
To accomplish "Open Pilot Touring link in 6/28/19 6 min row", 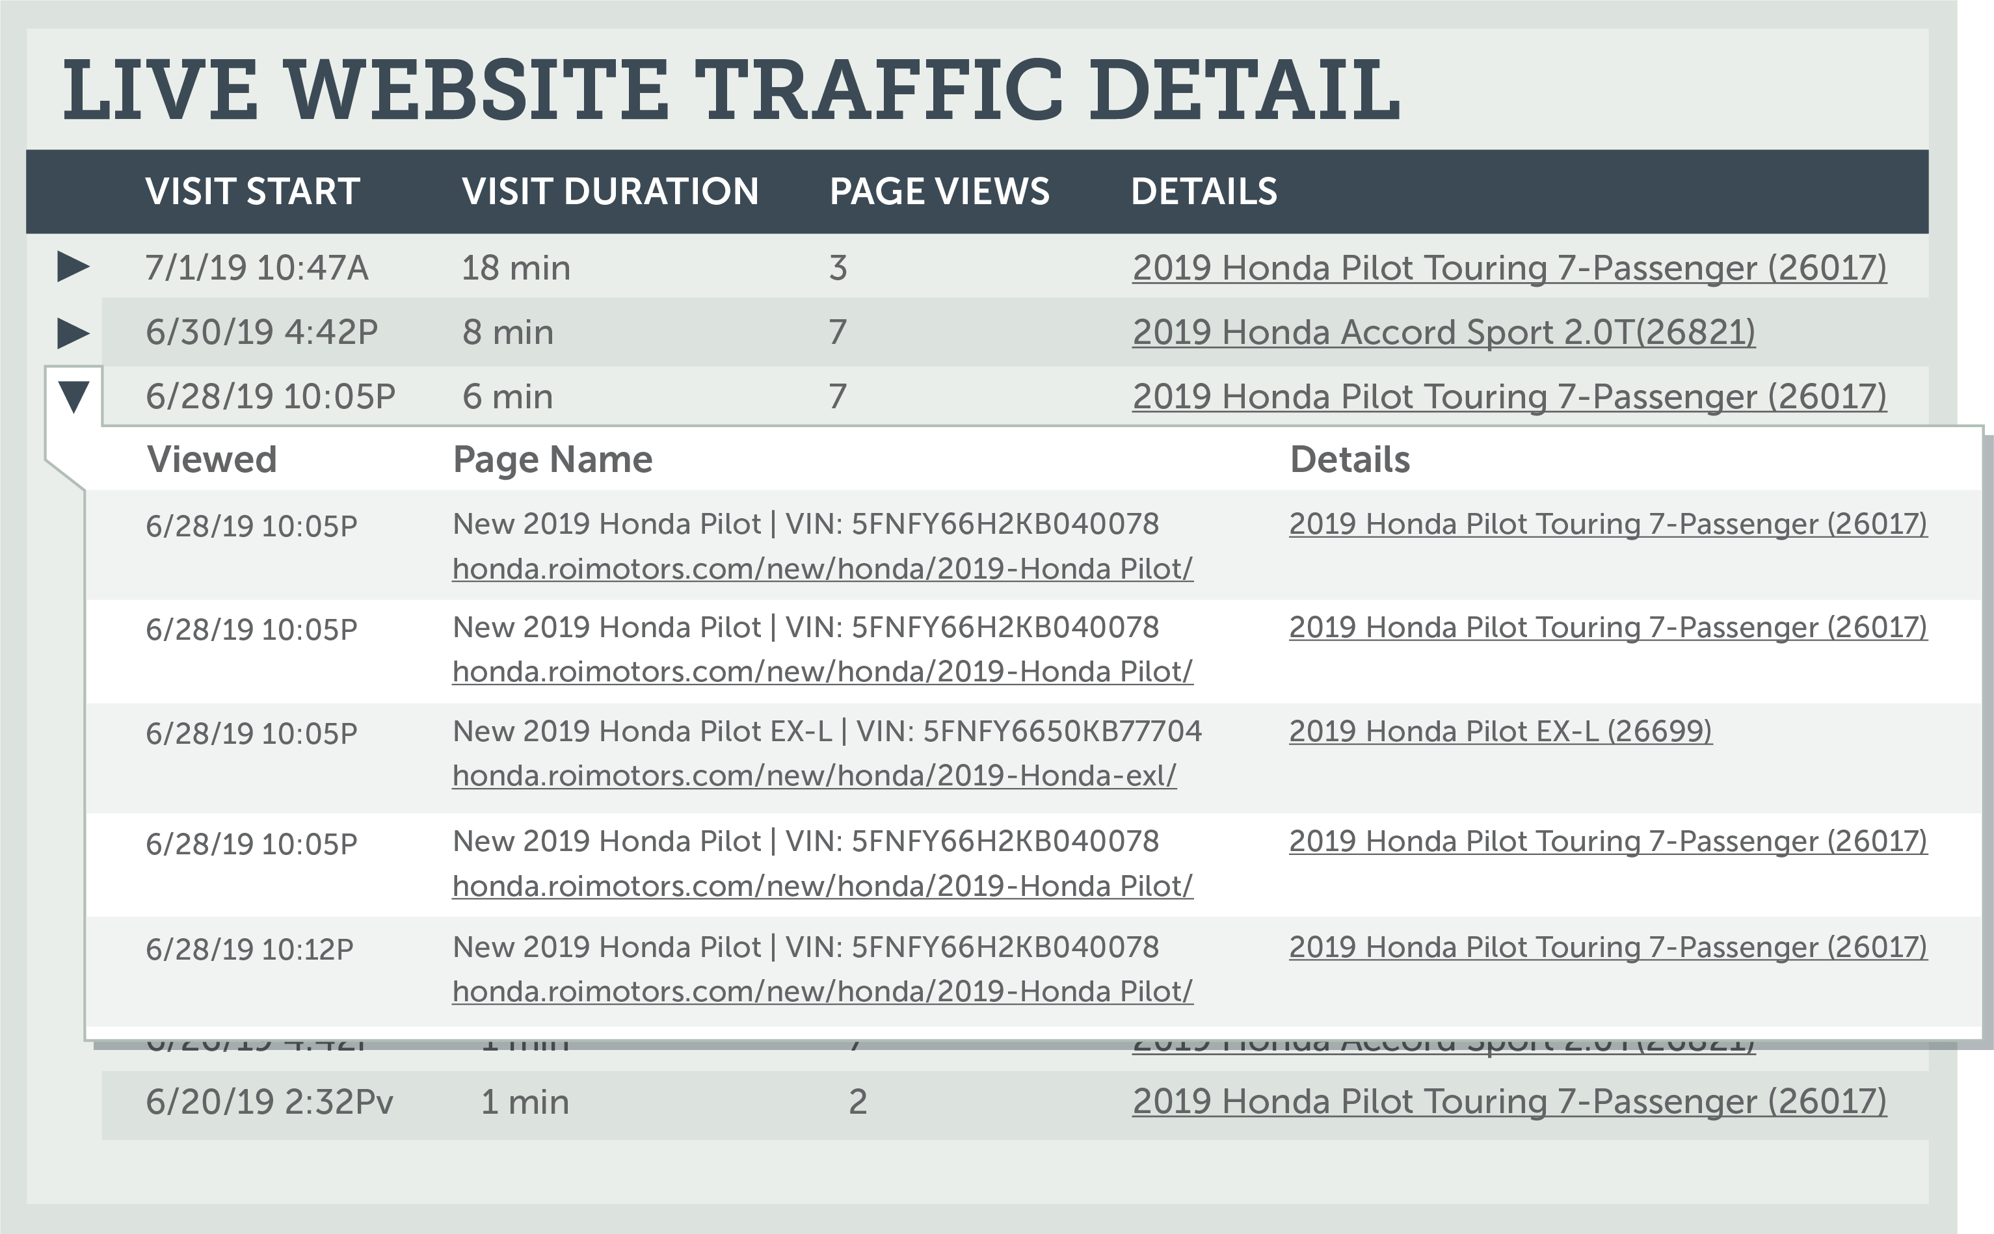I will click(x=1509, y=397).
